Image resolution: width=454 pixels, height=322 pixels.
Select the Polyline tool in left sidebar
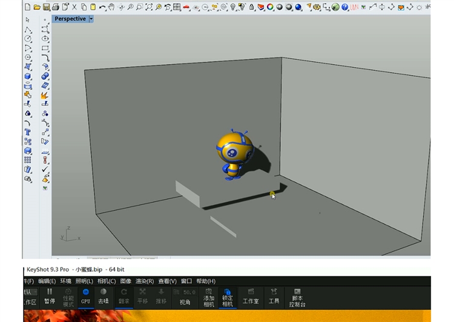28,30
